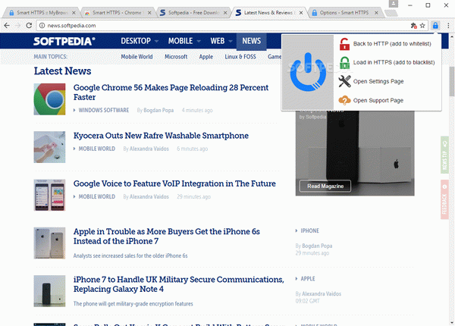Click author Alexandra Vaidos on Kyocera article
This screenshot has height=326, width=455.
coord(149,149)
